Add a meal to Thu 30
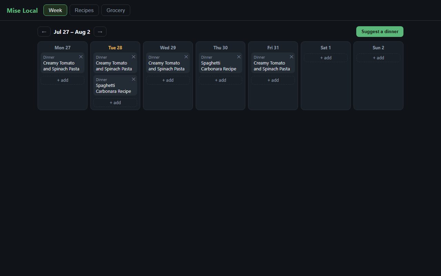Viewport: 441px width, 276px height. pyautogui.click(x=220, y=80)
